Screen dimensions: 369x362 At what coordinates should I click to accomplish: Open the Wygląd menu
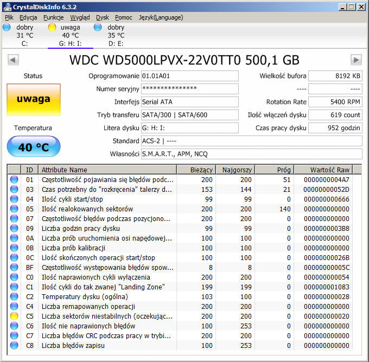(80, 17)
